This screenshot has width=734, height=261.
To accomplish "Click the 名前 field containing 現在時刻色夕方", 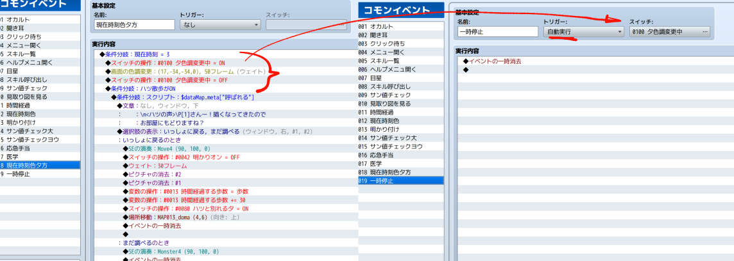I will tap(134, 25).
